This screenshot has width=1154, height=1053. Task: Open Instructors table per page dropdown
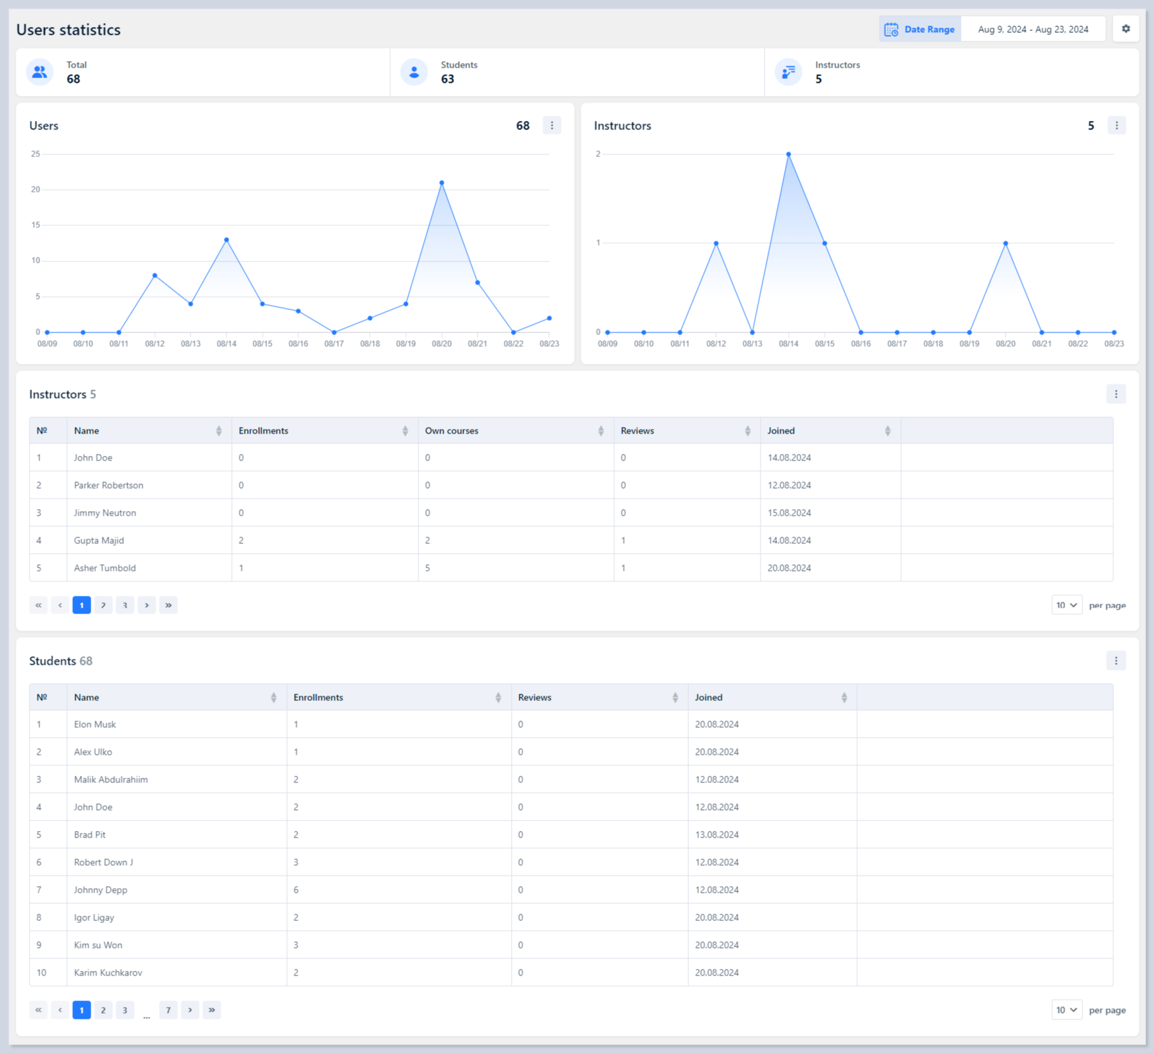point(1066,605)
